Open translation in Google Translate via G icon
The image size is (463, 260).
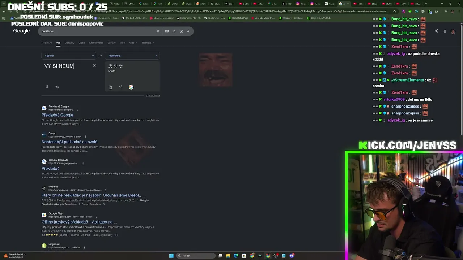[131, 87]
